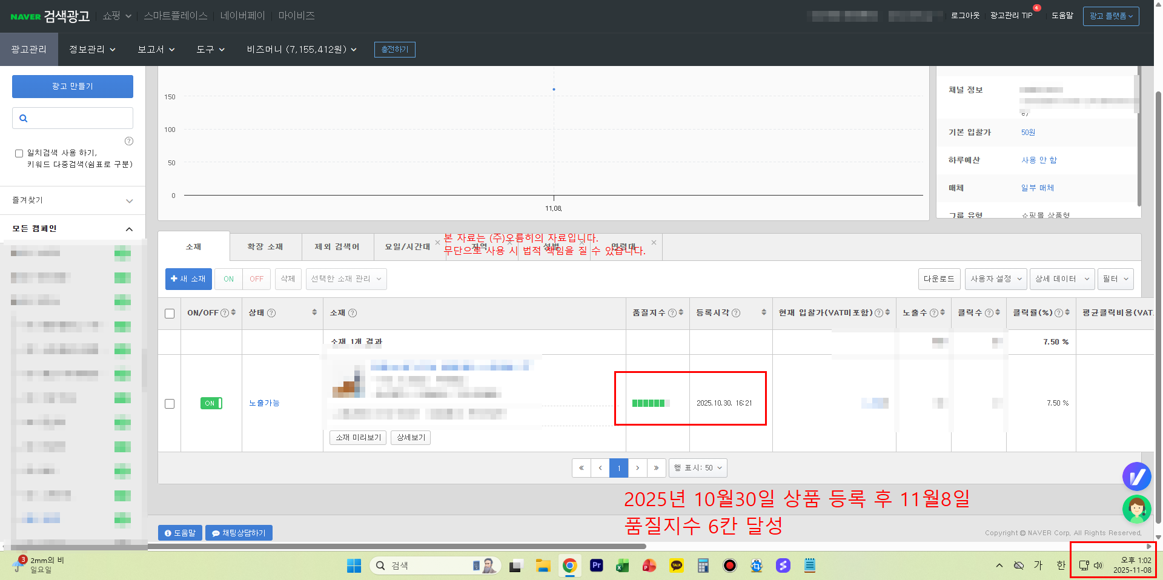This screenshot has width=1163, height=580.
Task: Open the 필터 dropdown
Action: click(1115, 279)
